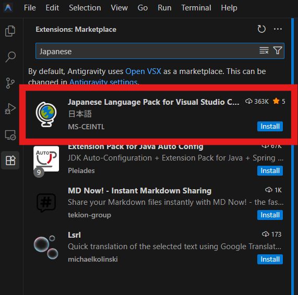
Task: Install MD Now! Instant Markdown Sharing
Action: click(x=270, y=215)
